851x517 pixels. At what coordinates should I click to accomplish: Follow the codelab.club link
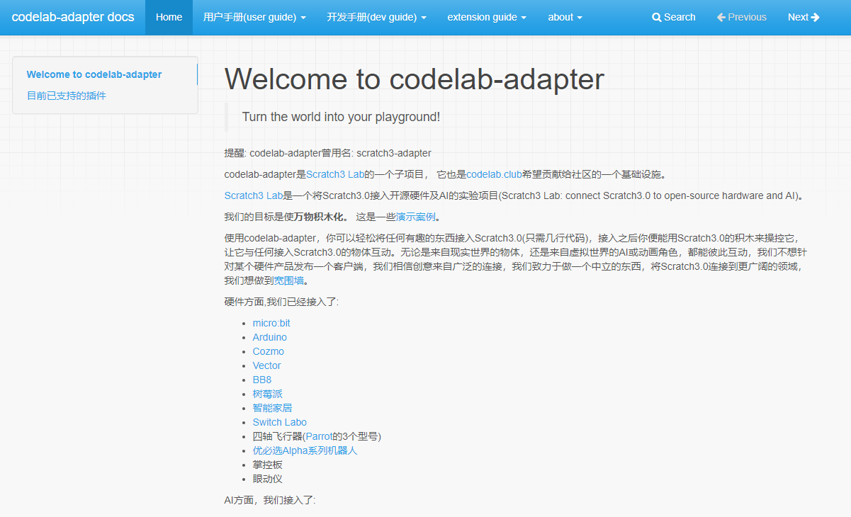494,174
